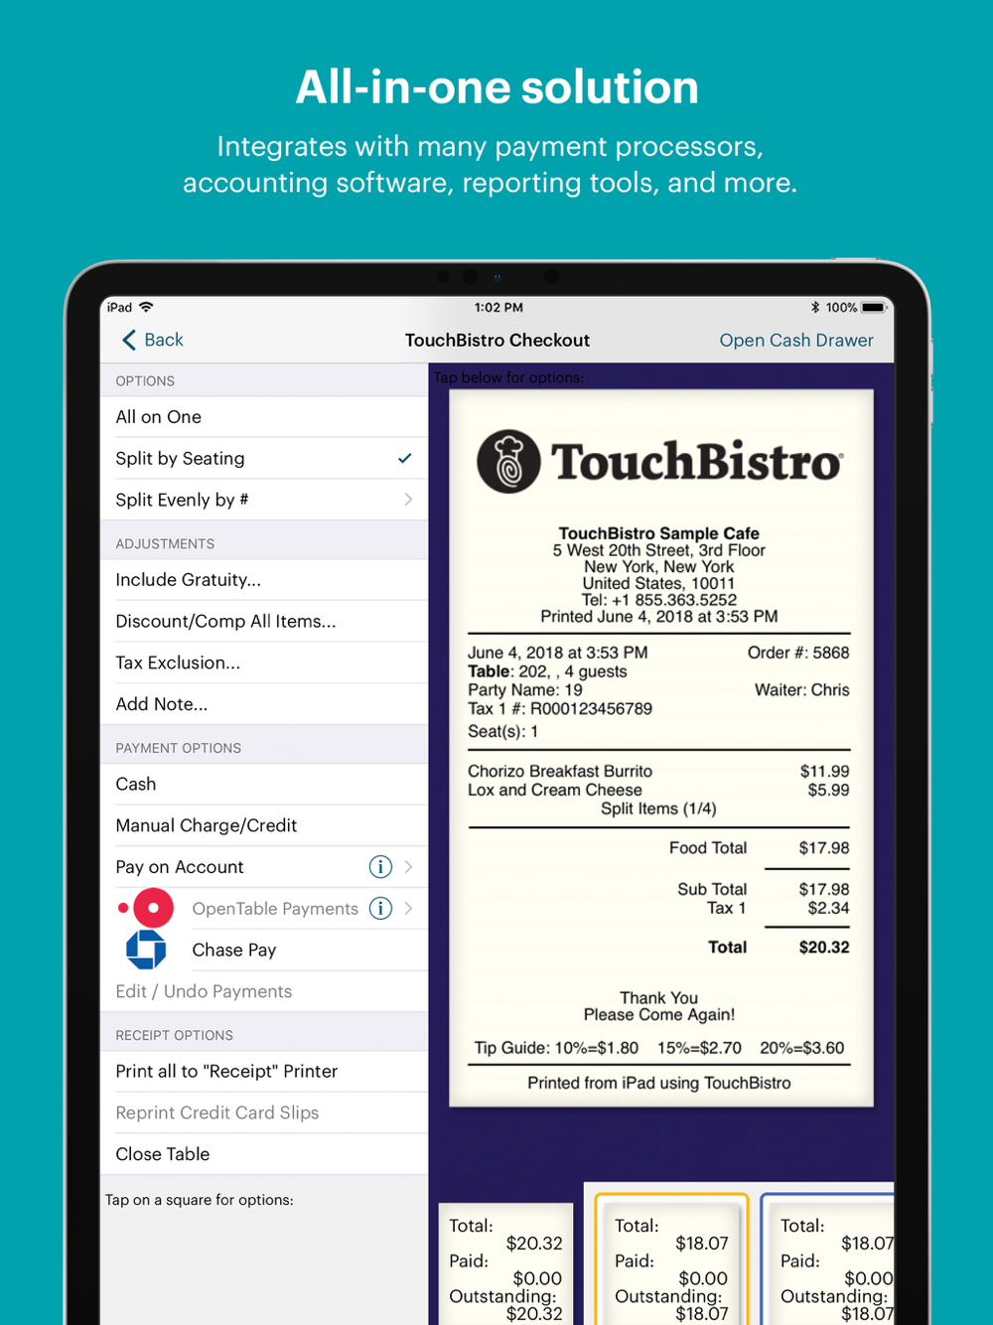This screenshot has width=993, height=1325.
Task: Open info icon for Pay on Account
Action: coord(380,867)
